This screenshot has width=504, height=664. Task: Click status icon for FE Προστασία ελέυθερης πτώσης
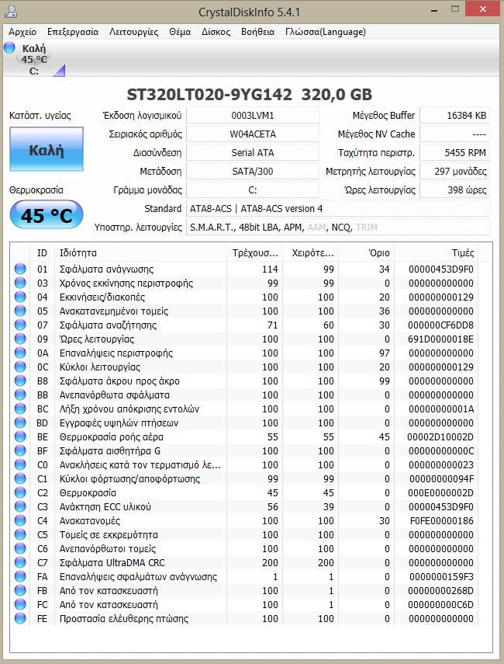20,618
